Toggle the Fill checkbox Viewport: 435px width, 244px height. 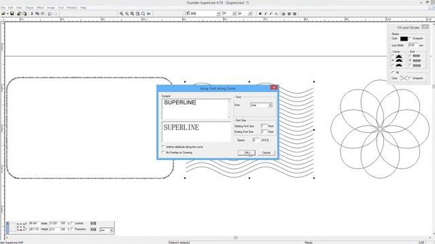[x=393, y=73]
